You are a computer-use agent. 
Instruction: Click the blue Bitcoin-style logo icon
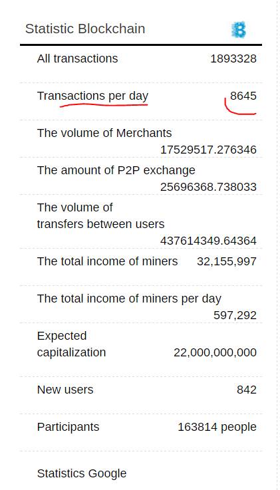pyautogui.click(x=239, y=30)
